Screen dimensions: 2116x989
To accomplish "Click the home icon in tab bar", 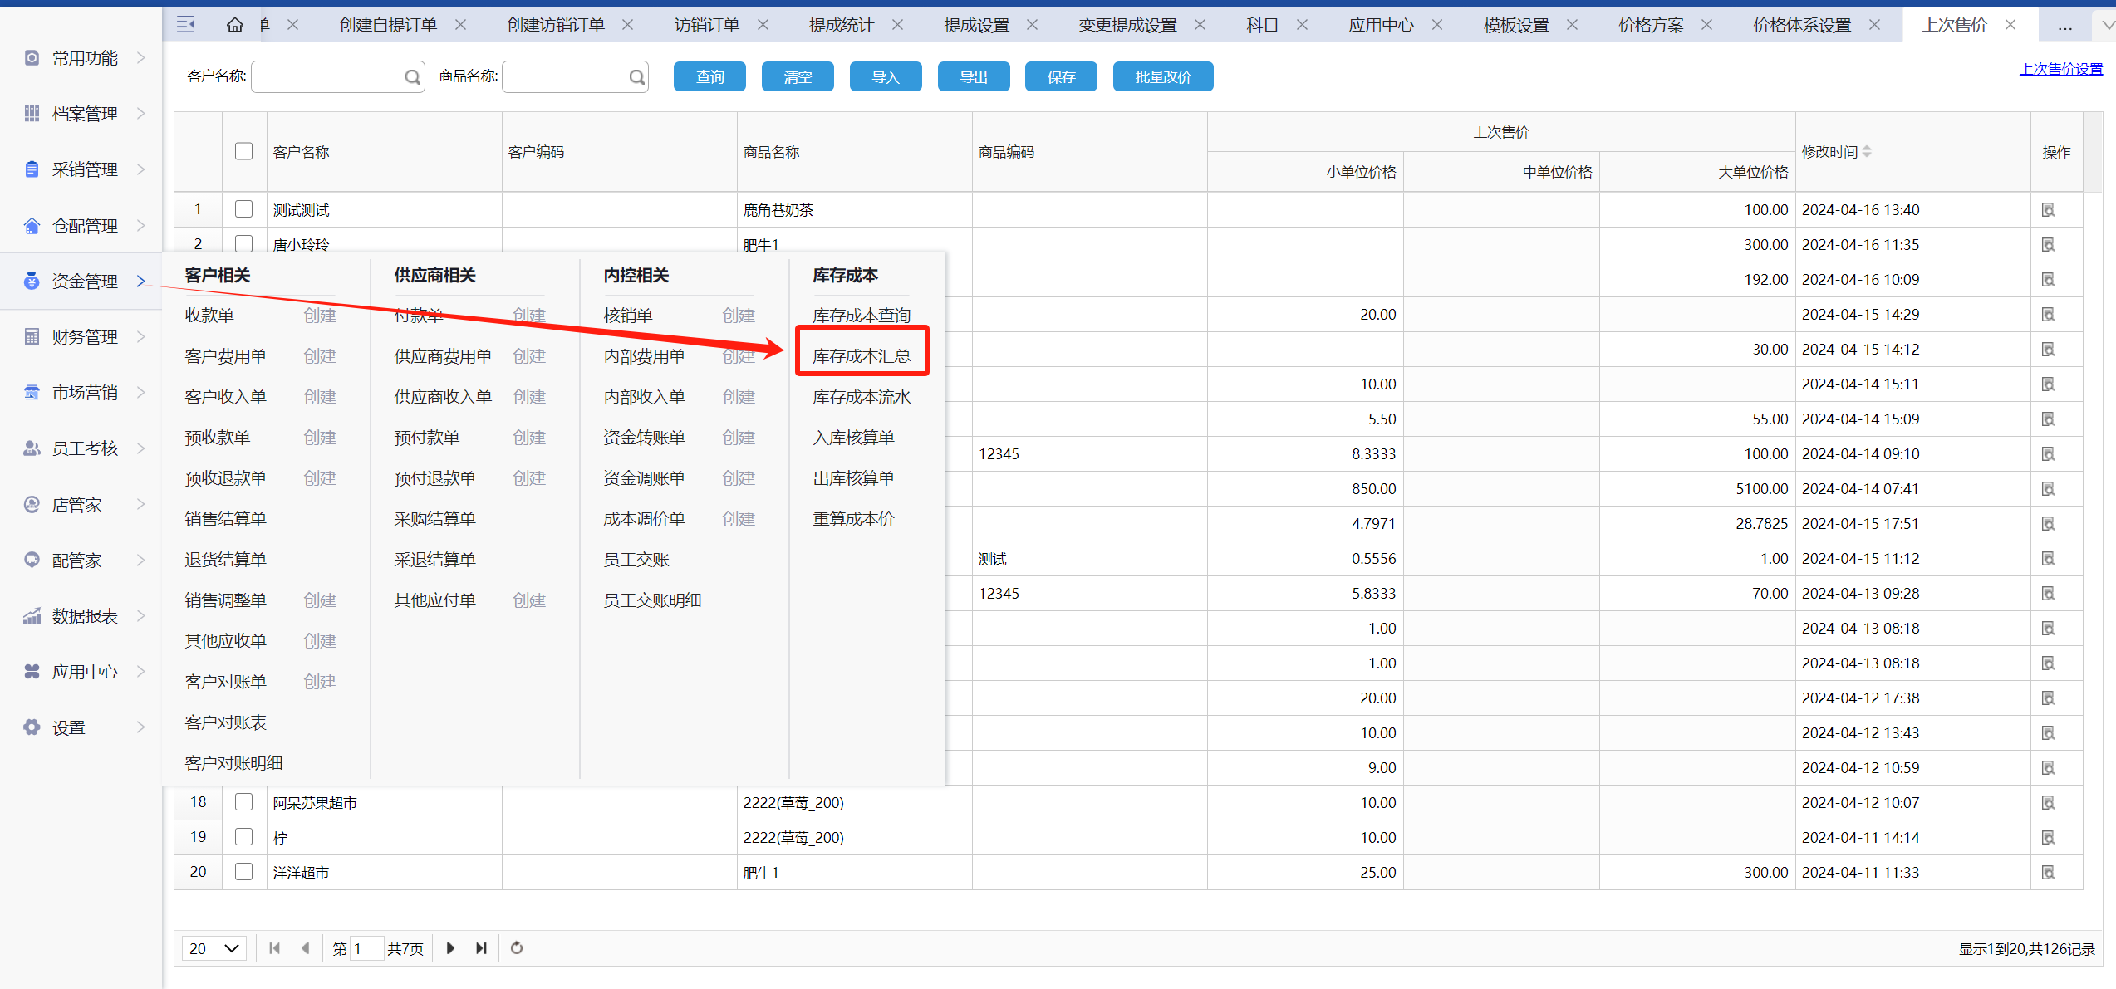I will (235, 25).
